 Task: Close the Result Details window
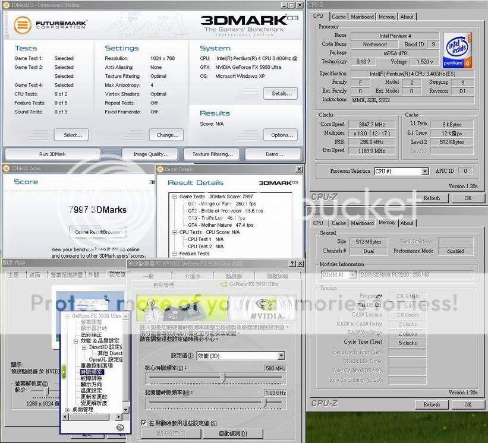(299, 169)
